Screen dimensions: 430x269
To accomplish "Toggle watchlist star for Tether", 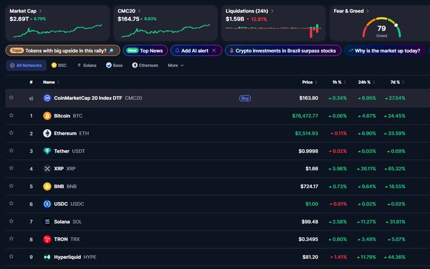I will click(11, 151).
